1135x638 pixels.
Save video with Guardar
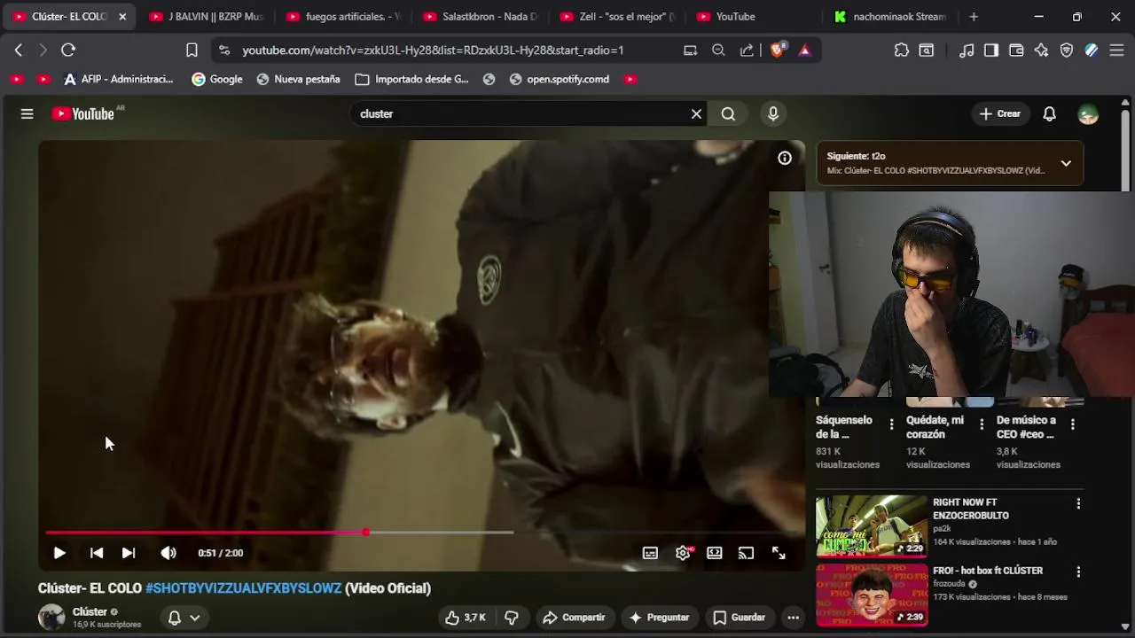coord(740,618)
